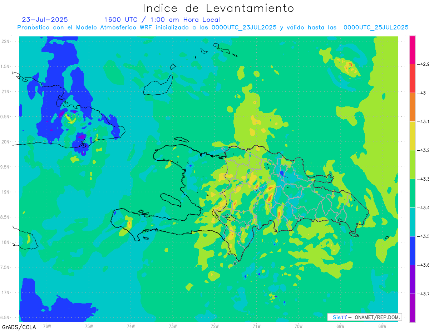Click the latitude label '18N'
This screenshot has width=429, height=331.
[5, 242]
